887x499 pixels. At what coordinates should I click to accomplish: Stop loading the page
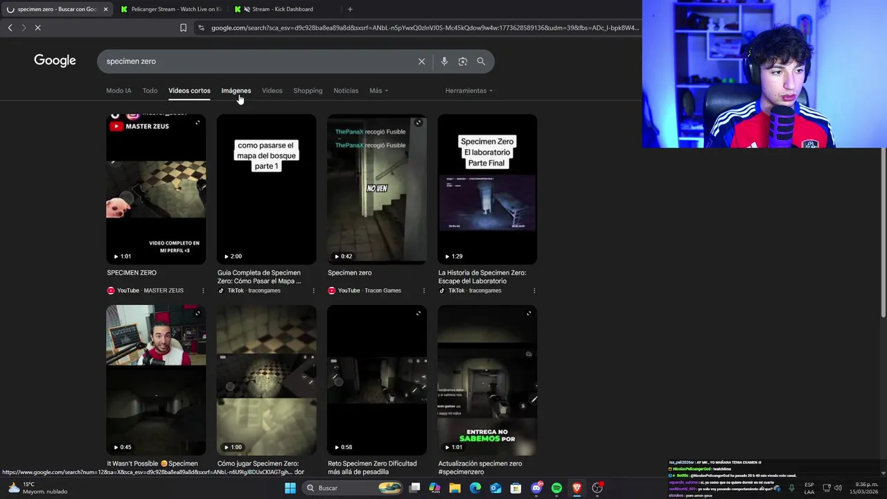[x=38, y=28]
